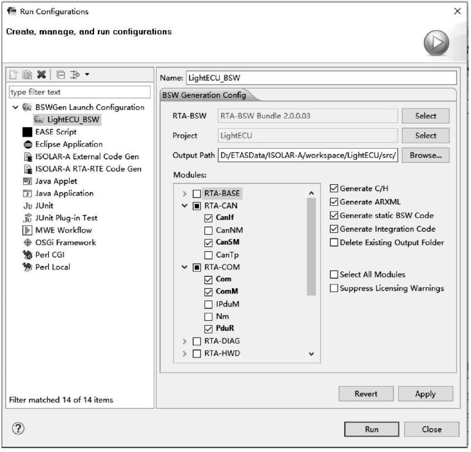The image size is (471, 452).
Task: Click the LightECU_BSW configuration icon
Action: tap(39, 120)
